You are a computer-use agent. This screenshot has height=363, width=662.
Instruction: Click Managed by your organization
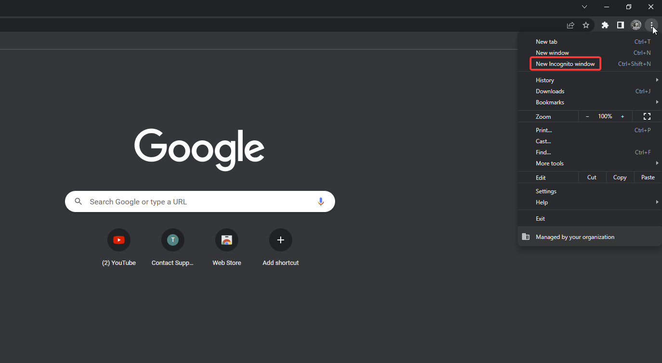coord(590,237)
